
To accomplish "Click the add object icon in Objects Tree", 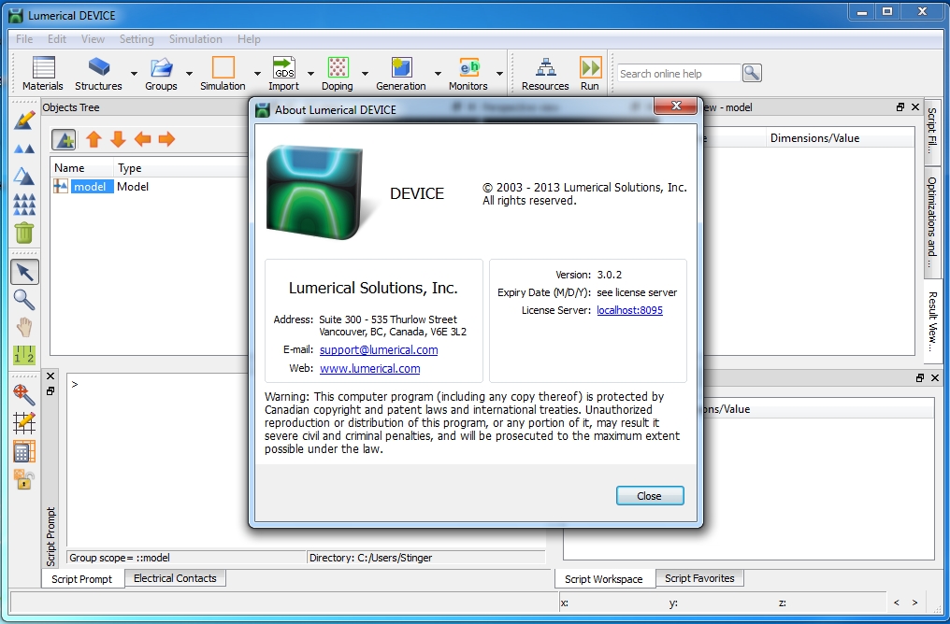I will (x=64, y=139).
